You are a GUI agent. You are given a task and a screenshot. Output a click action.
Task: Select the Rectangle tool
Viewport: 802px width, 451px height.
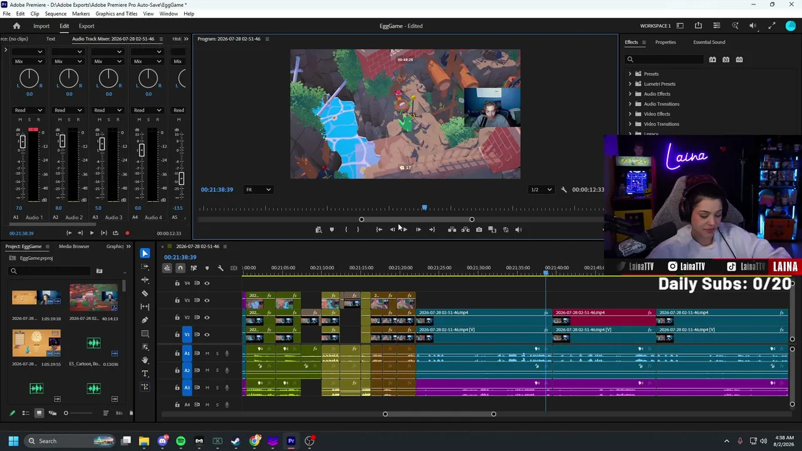[x=145, y=333]
